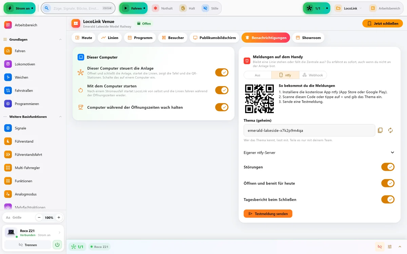Collapse the Grundlagen sidebar group
This screenshot has height=254, width=407.
click(x=33, y=40)
